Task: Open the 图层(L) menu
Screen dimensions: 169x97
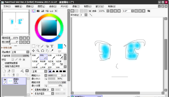Action: pos(41,6)
